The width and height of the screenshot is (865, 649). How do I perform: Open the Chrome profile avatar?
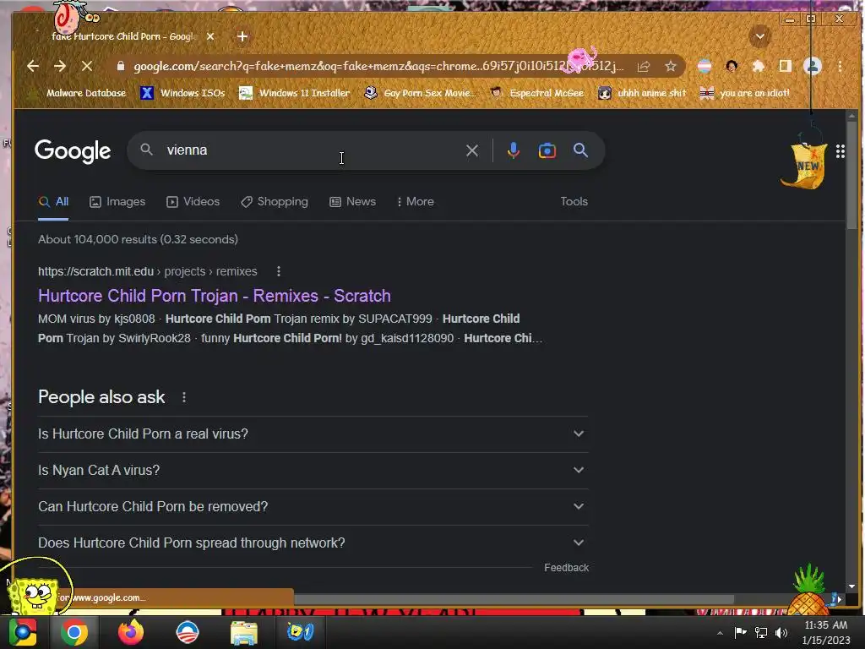[x=812, y=67]
